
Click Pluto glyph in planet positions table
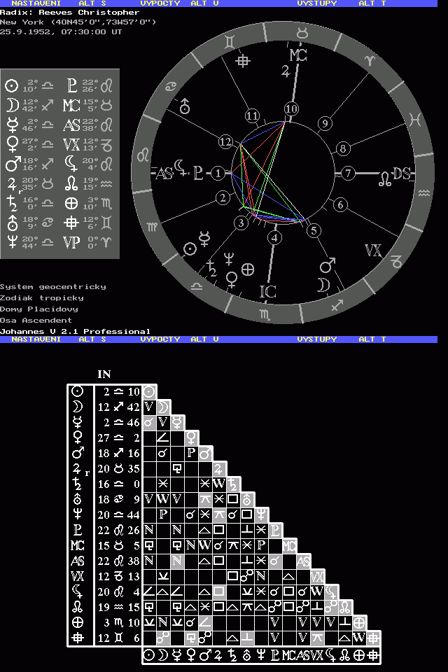(71, 86)
